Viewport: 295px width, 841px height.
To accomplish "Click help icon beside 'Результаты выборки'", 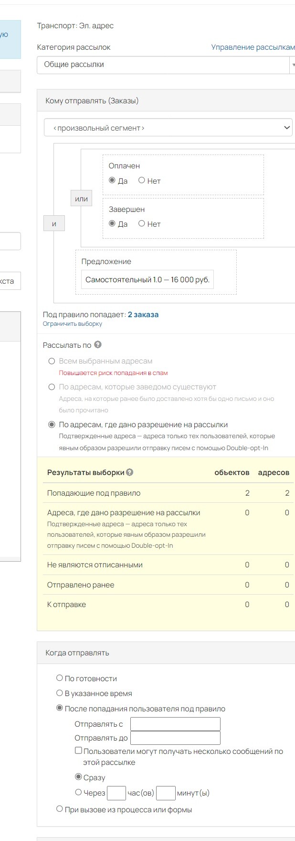I will [x=130, y=472].
